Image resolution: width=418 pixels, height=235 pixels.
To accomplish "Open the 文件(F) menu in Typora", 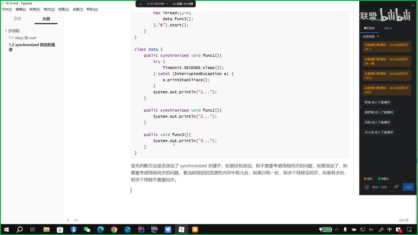I will pyautogui.click(x=7, y=9).
